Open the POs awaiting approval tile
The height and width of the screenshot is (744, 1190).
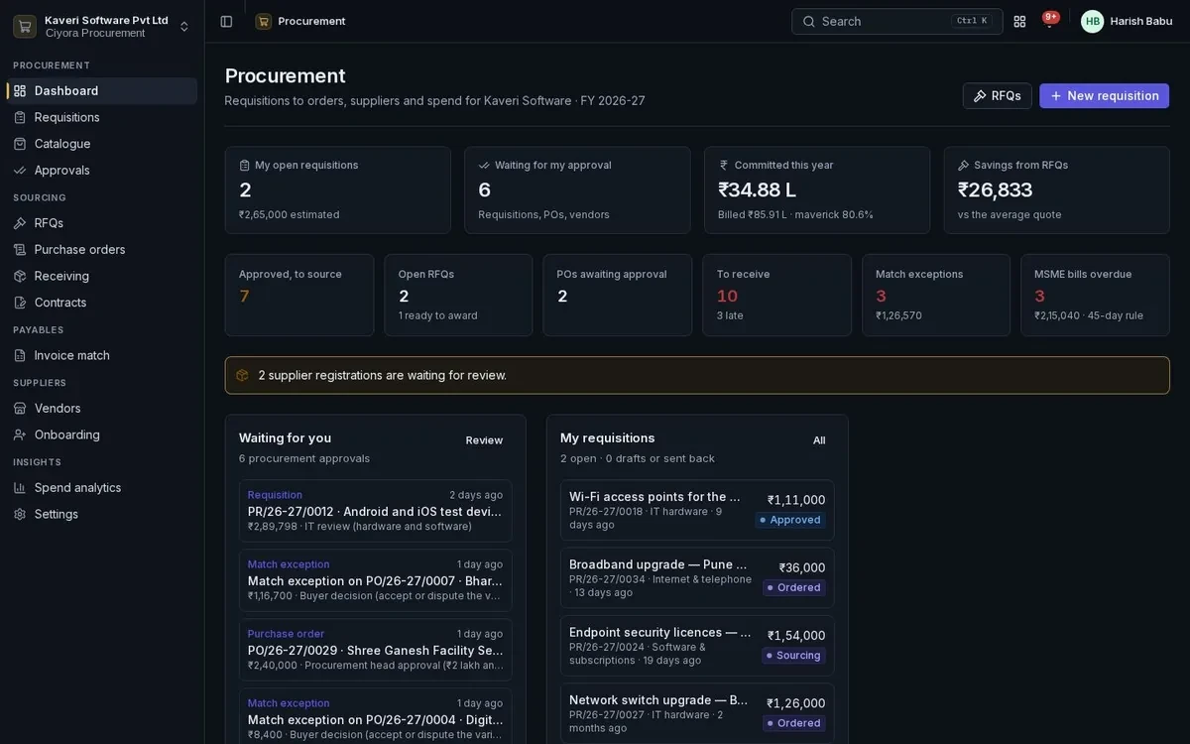point(618,296)
